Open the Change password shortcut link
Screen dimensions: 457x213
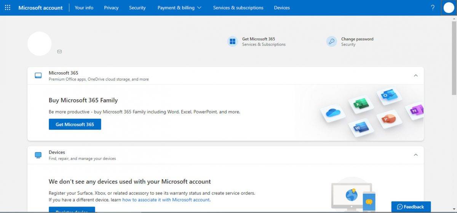pos(357,39)
